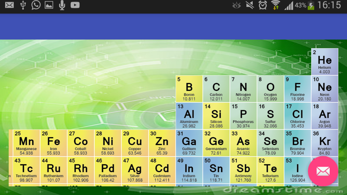Choose the Chlorine element tile
Image resolution: width=347 pixels, height=195 pixels.
(x=298, y=116)
